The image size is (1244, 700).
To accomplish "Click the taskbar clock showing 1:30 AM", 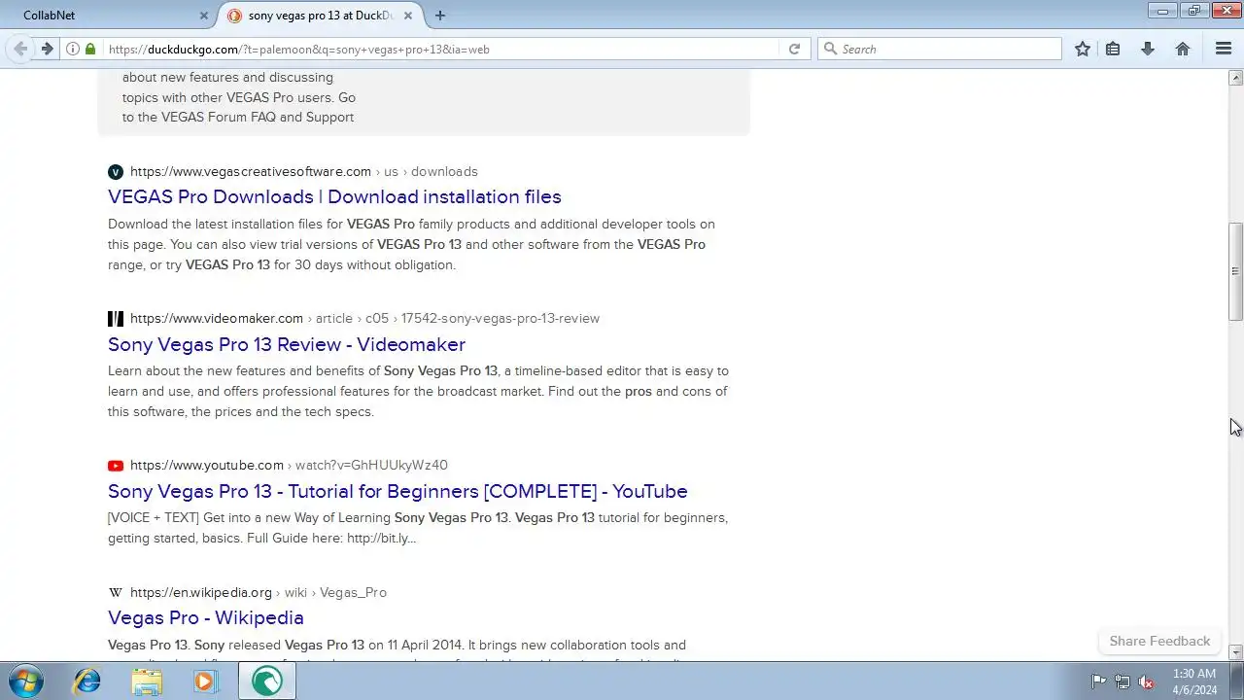I will [x=1194, y=682].
